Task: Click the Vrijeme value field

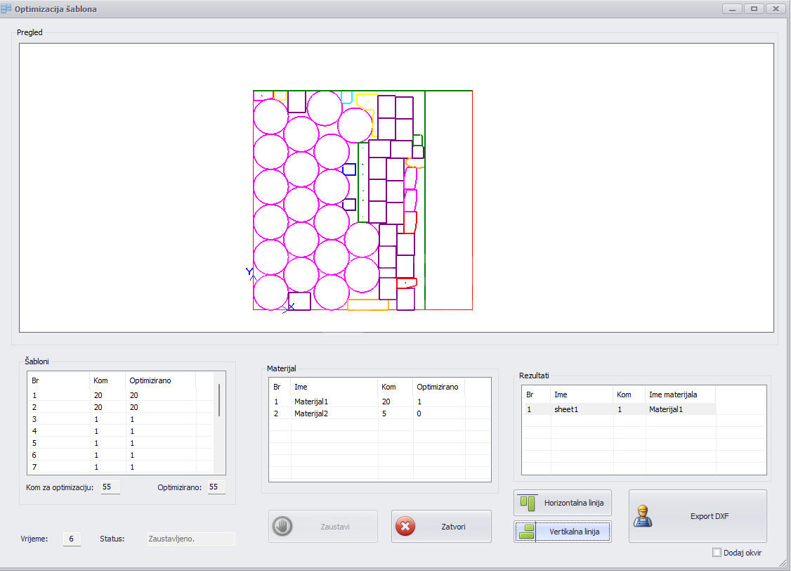Action: point(72,539)
